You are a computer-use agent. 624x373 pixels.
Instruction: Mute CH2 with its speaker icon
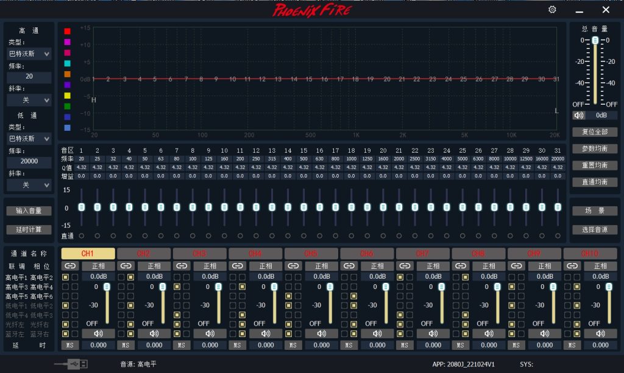[154, 333]
